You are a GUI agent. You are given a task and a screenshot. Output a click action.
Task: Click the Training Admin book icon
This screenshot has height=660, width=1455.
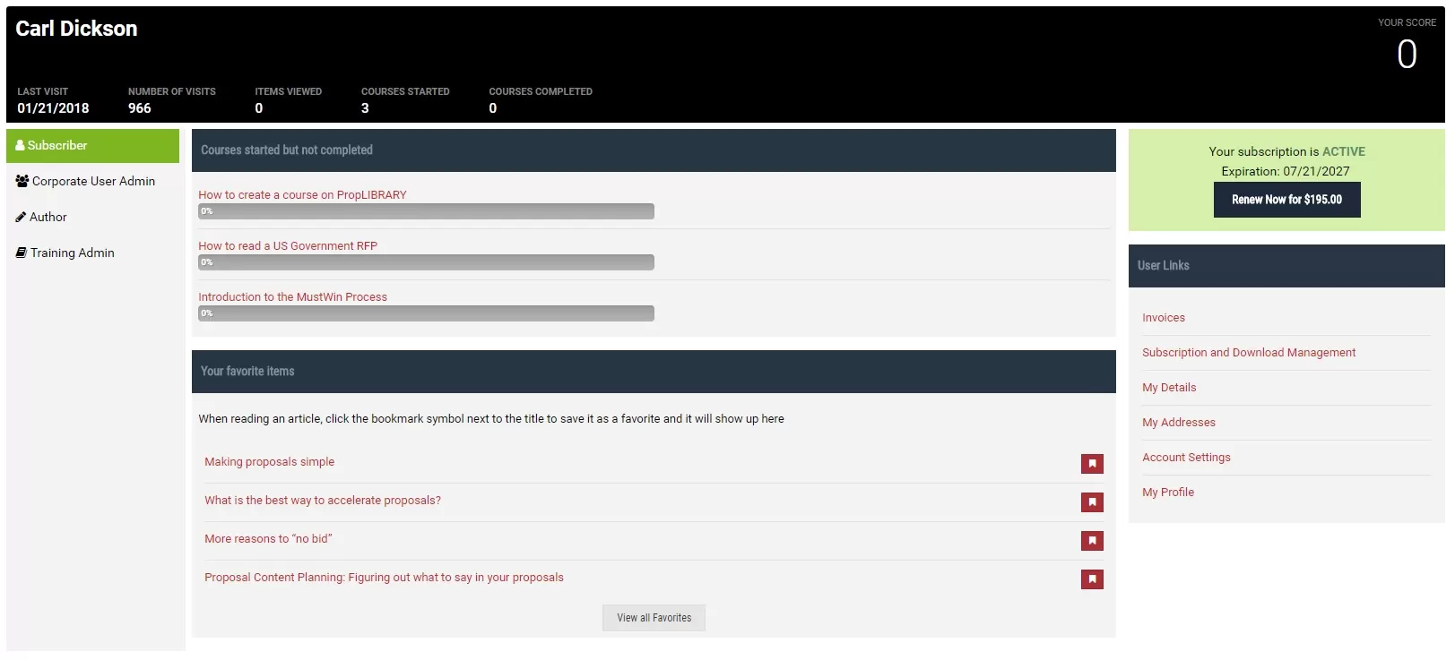pyautogui.click(x=21, y=253)
